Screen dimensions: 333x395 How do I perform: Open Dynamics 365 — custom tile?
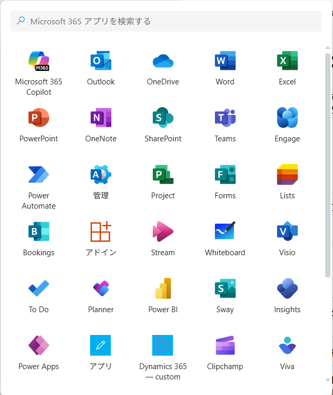[x=163, y=345]
